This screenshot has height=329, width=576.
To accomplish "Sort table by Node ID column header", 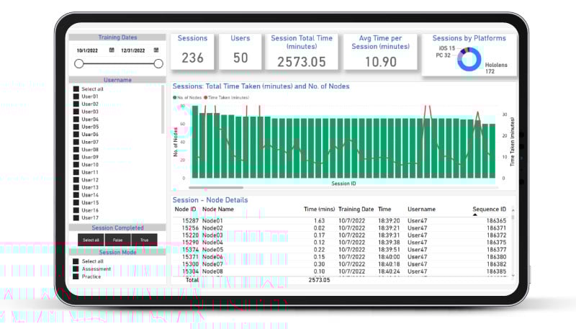I will click(185, 209).
